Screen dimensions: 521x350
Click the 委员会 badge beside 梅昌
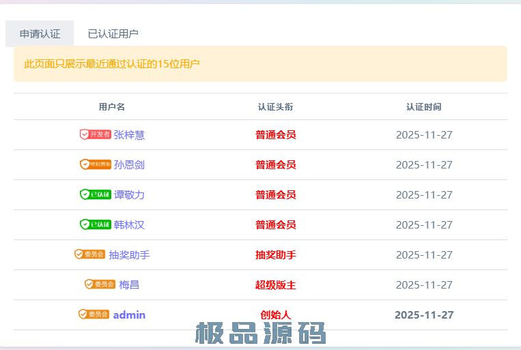click(100, 285)
